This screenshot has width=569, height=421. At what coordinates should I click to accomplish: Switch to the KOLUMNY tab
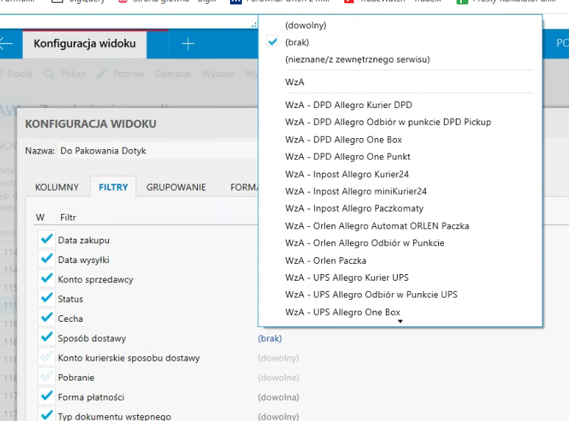click(57, 187)
